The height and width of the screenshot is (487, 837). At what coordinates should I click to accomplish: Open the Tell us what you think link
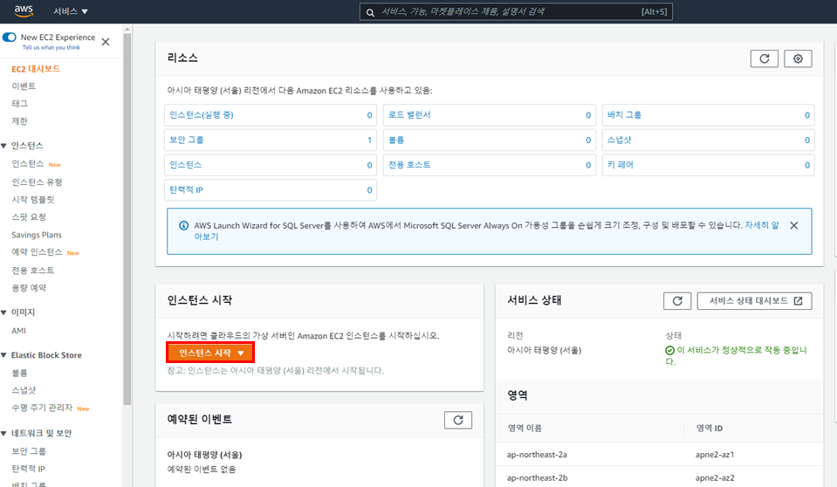(51, 47)
